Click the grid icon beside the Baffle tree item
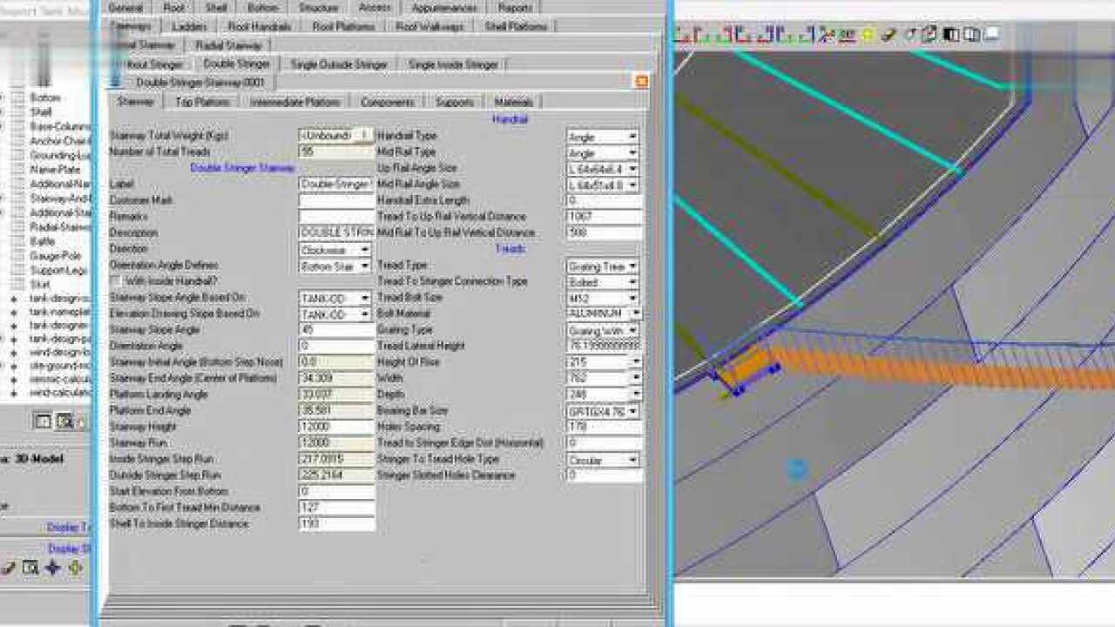1115x627 pixels. [x=18, y=241]
